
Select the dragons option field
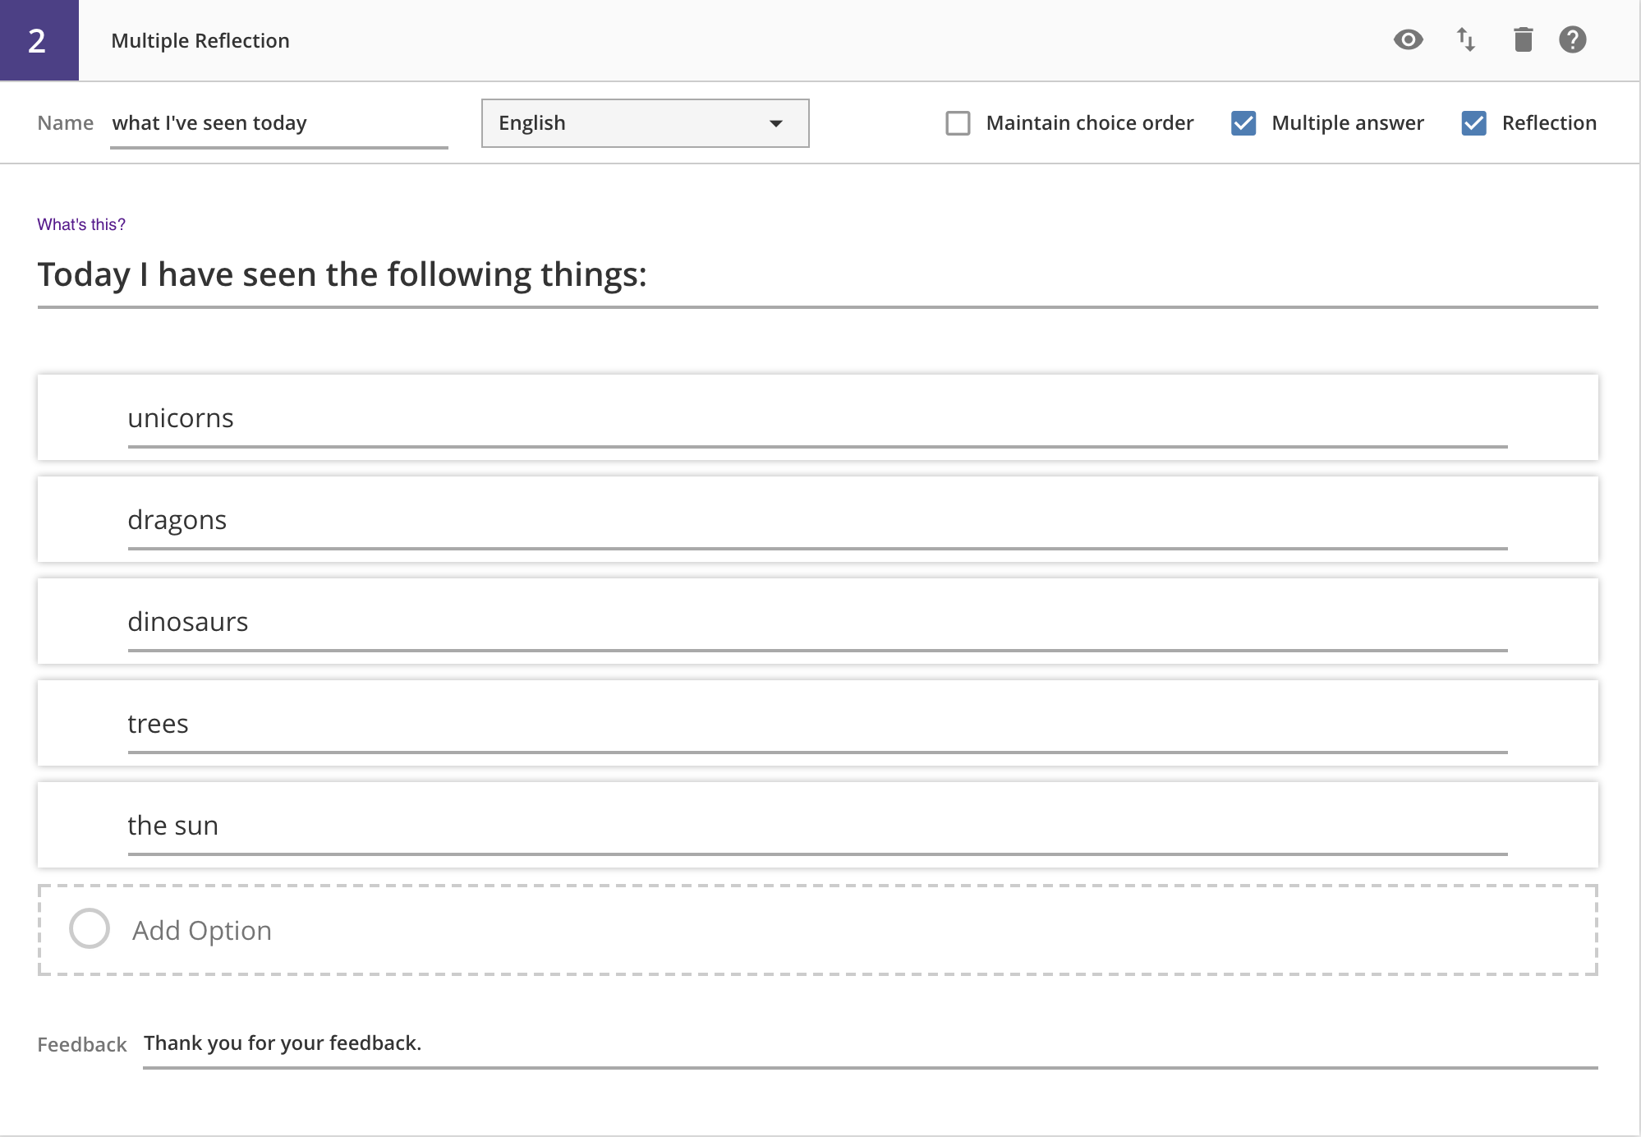coord(816,521)
